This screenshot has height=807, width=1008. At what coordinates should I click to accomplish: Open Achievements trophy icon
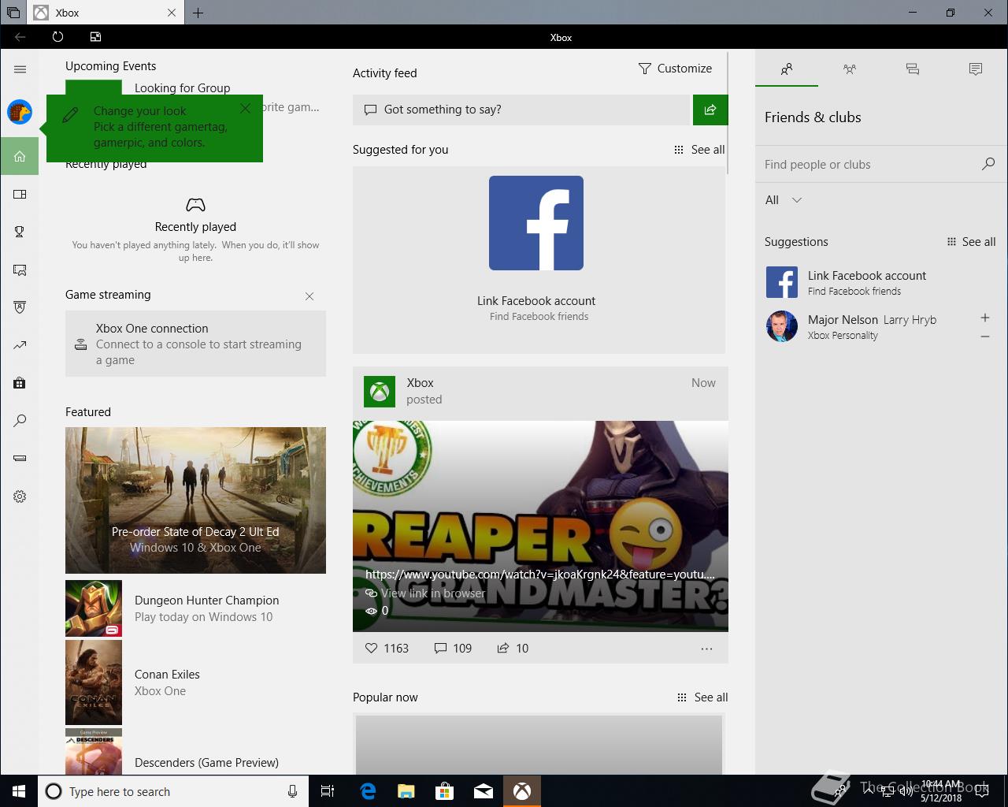click(x=20, y=232)
